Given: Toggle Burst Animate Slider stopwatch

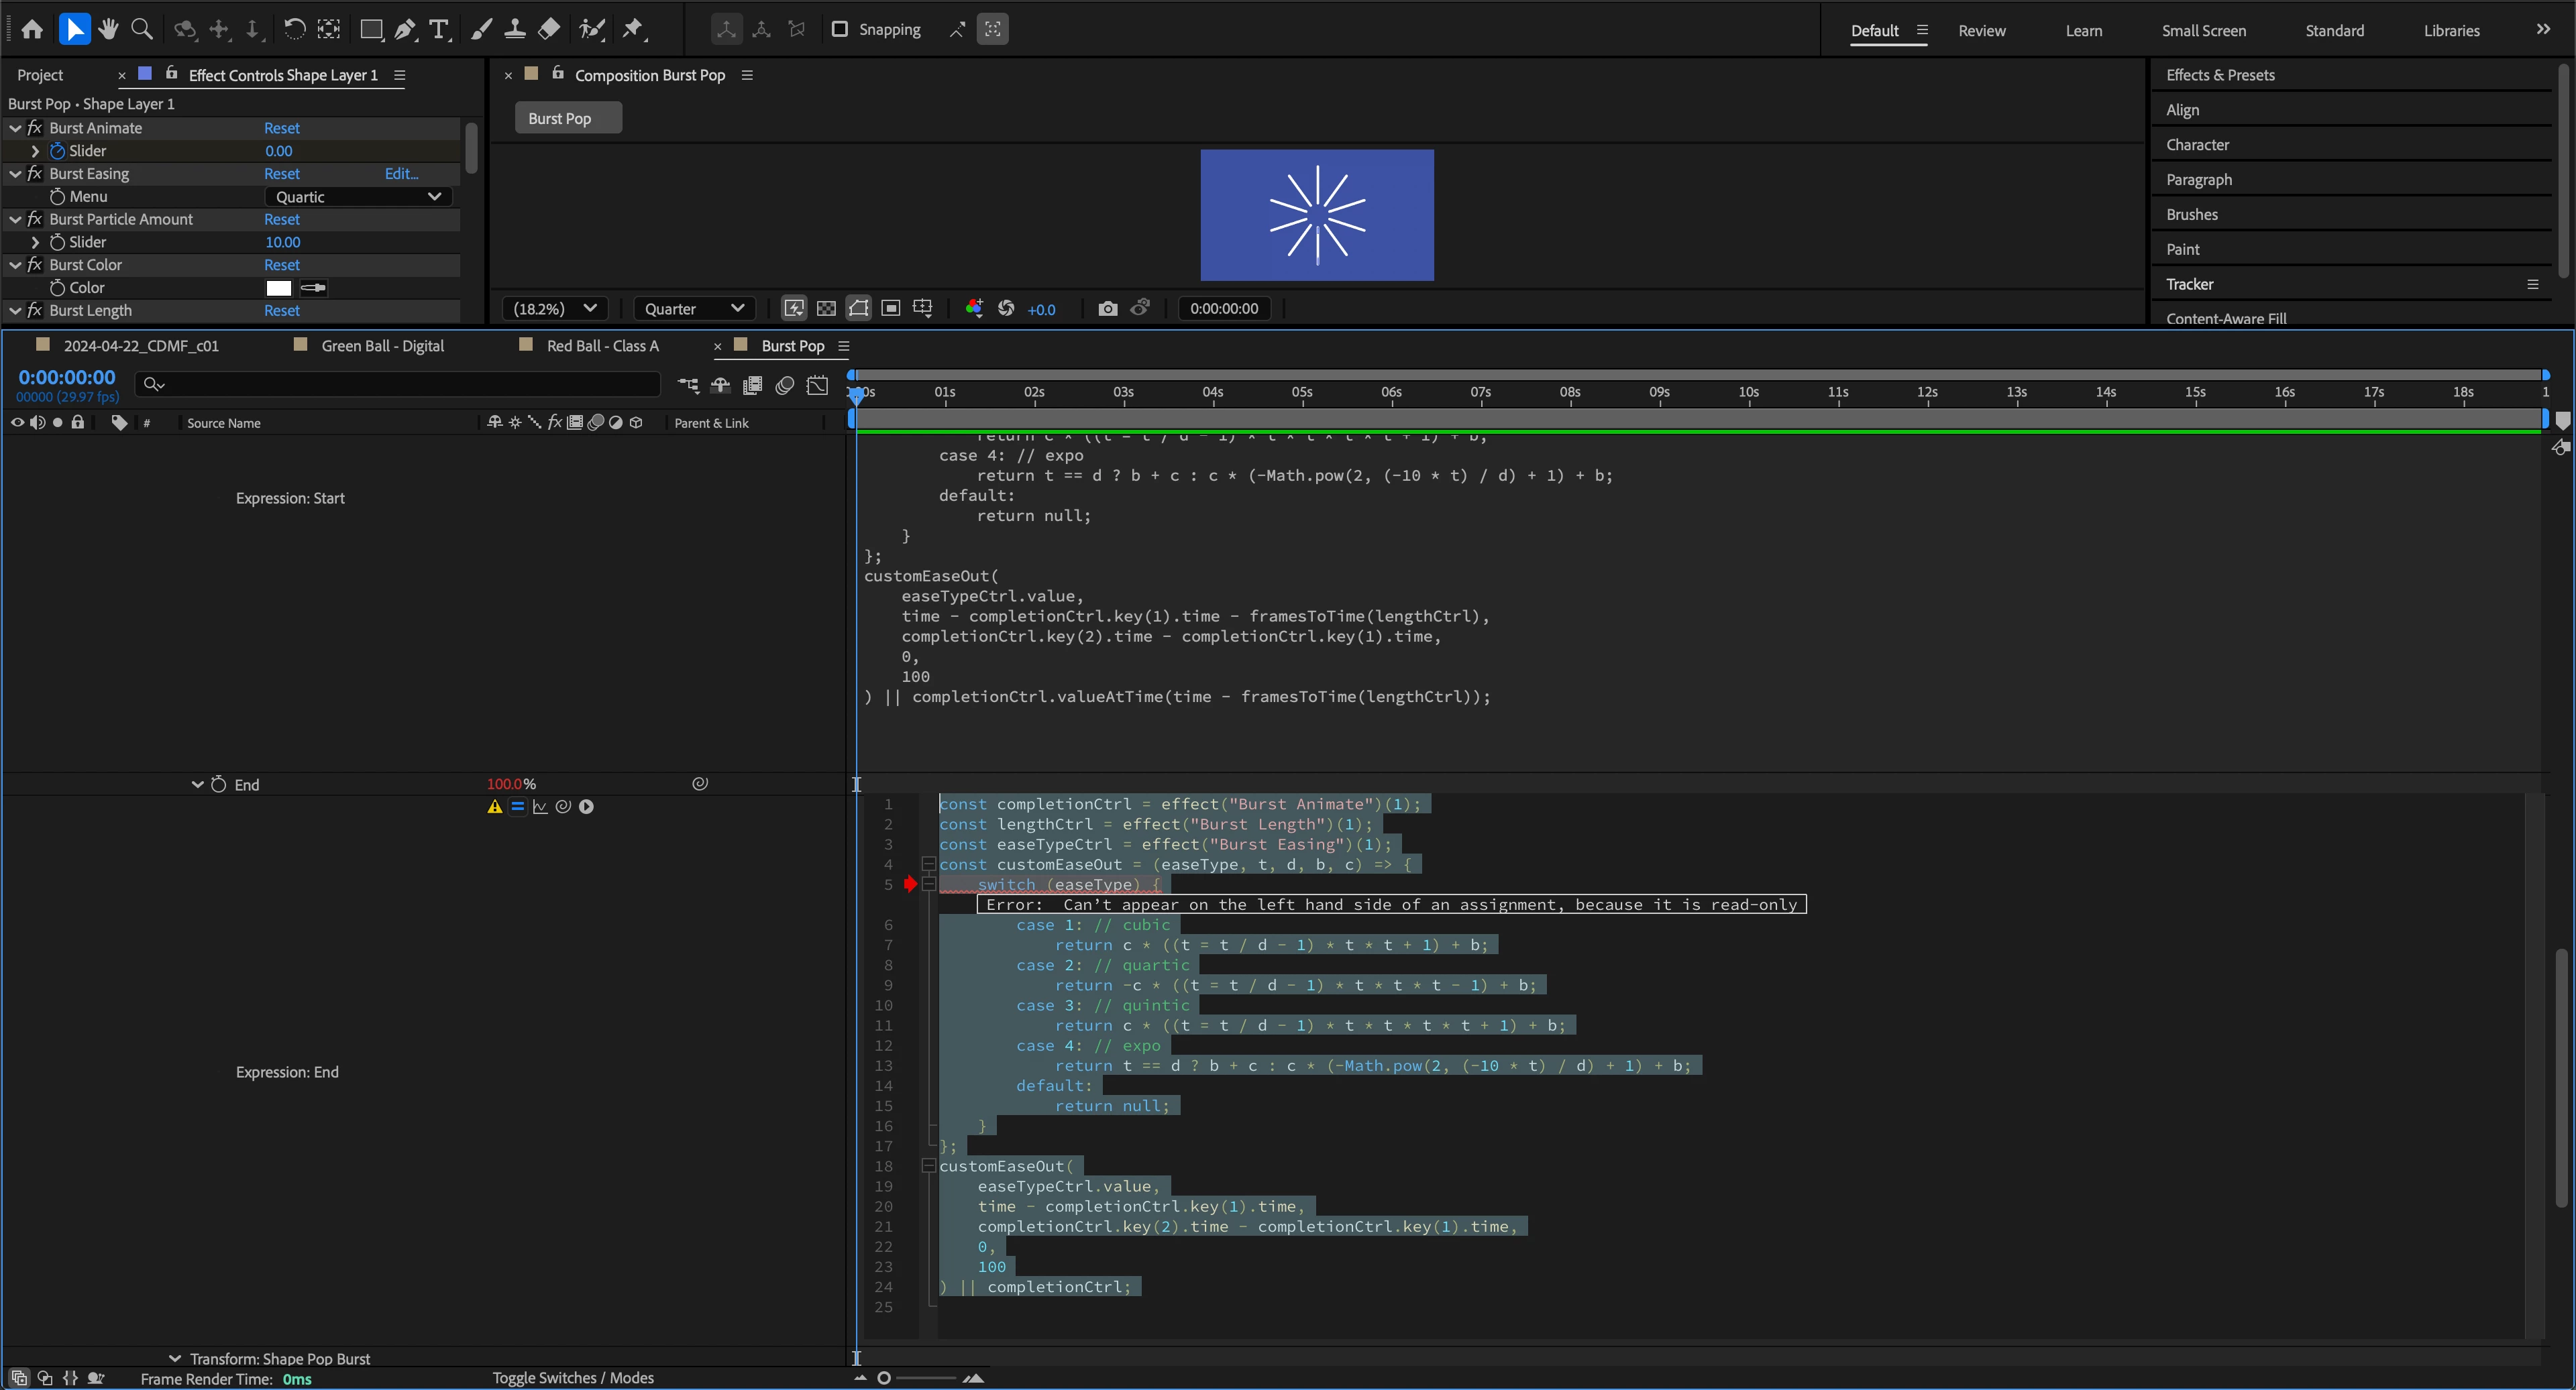Looking at the screenshot, I should click(57, 151).
